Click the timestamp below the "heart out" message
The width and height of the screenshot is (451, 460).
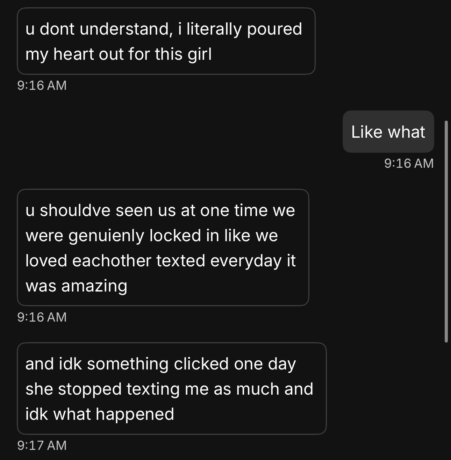(42, 85)
